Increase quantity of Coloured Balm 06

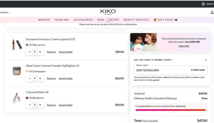(40, 105)
